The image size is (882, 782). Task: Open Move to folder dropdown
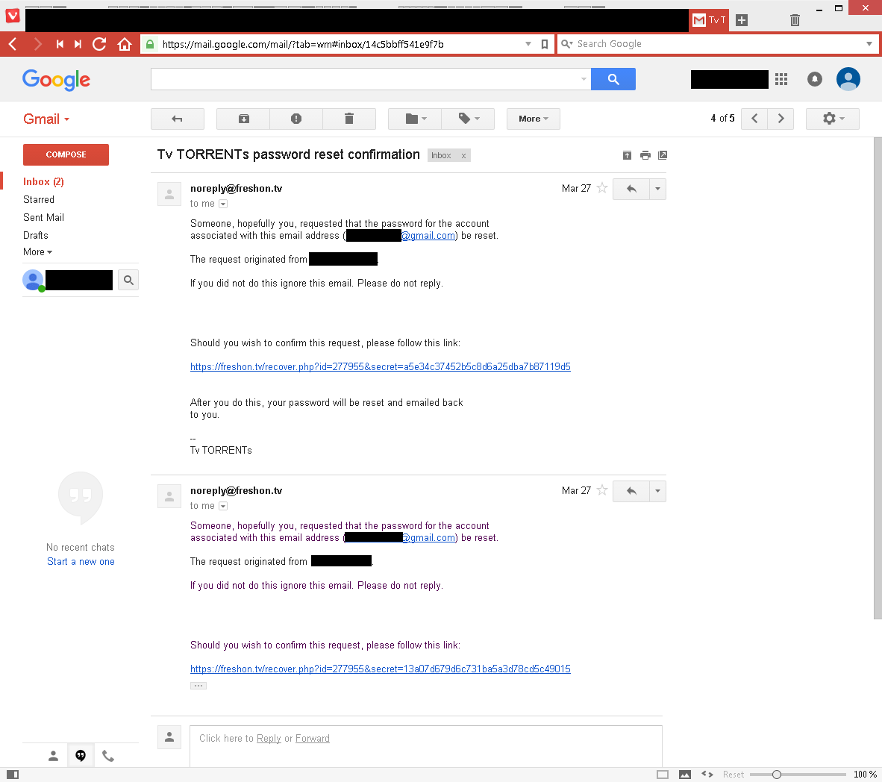click(415, 119)
